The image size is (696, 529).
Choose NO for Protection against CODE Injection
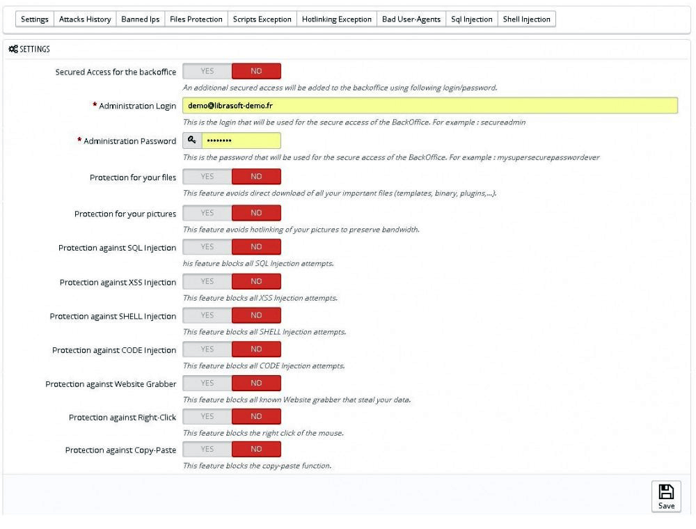(x=256, y=349)
